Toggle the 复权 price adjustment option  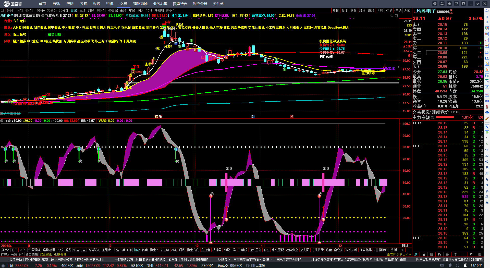pyautogui.click(x=336, y=10)
